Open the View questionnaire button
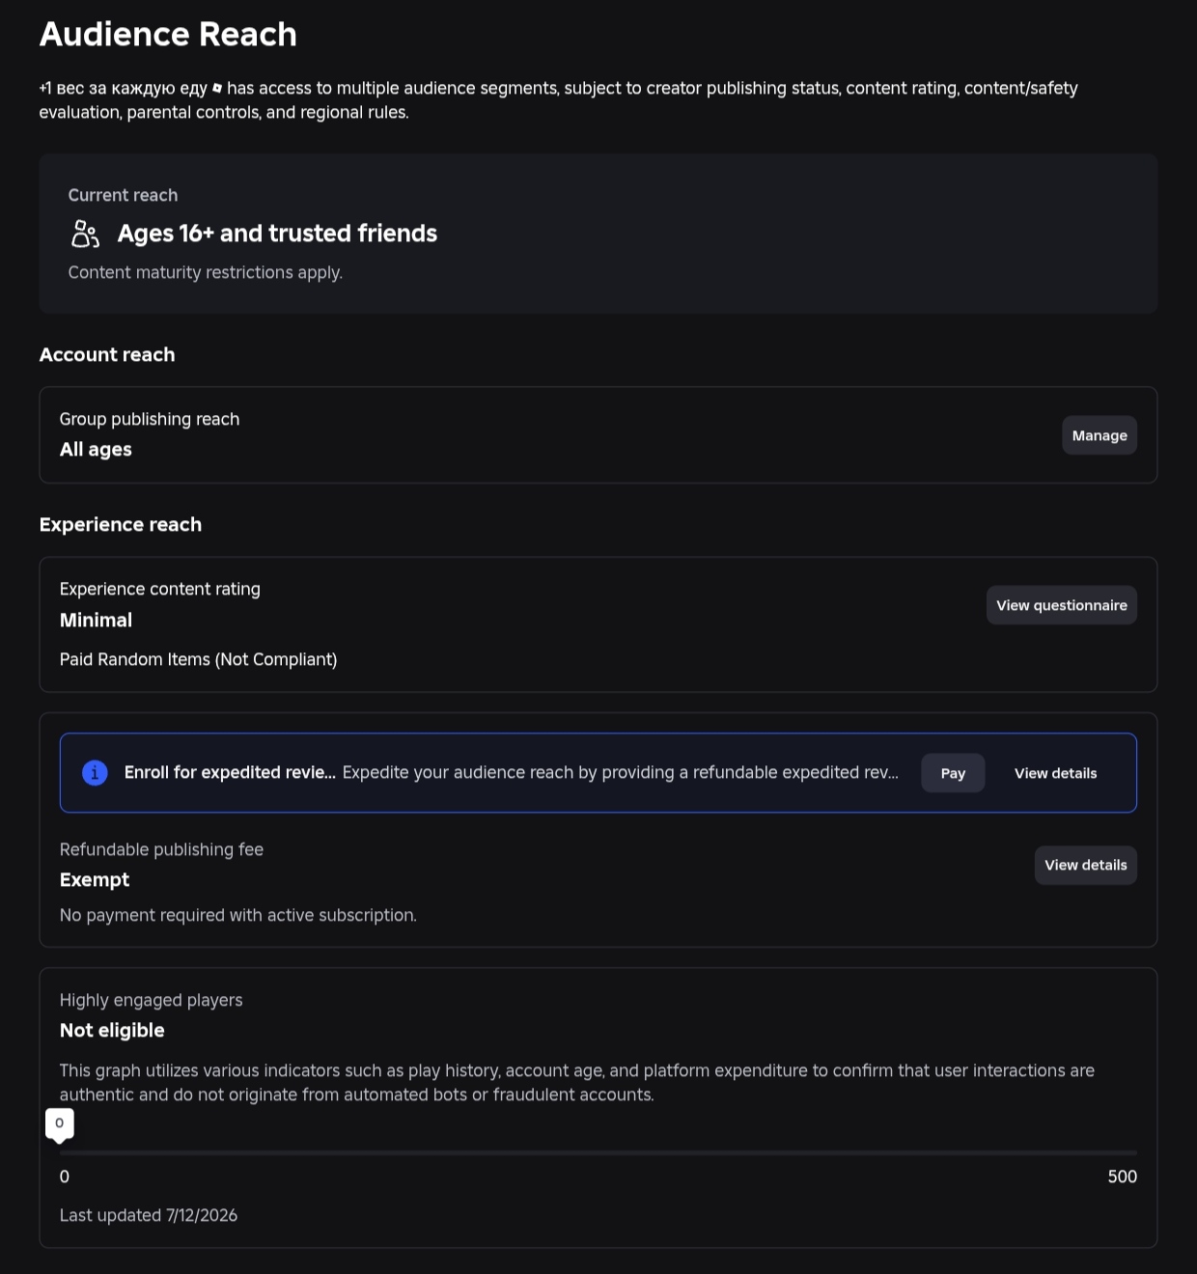Viewport: 1197px width, 1274px height. [x=1062, y=605]
